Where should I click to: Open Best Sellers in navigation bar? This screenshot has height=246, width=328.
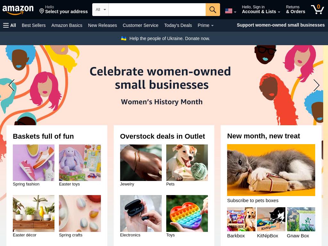tap(34, 25)
